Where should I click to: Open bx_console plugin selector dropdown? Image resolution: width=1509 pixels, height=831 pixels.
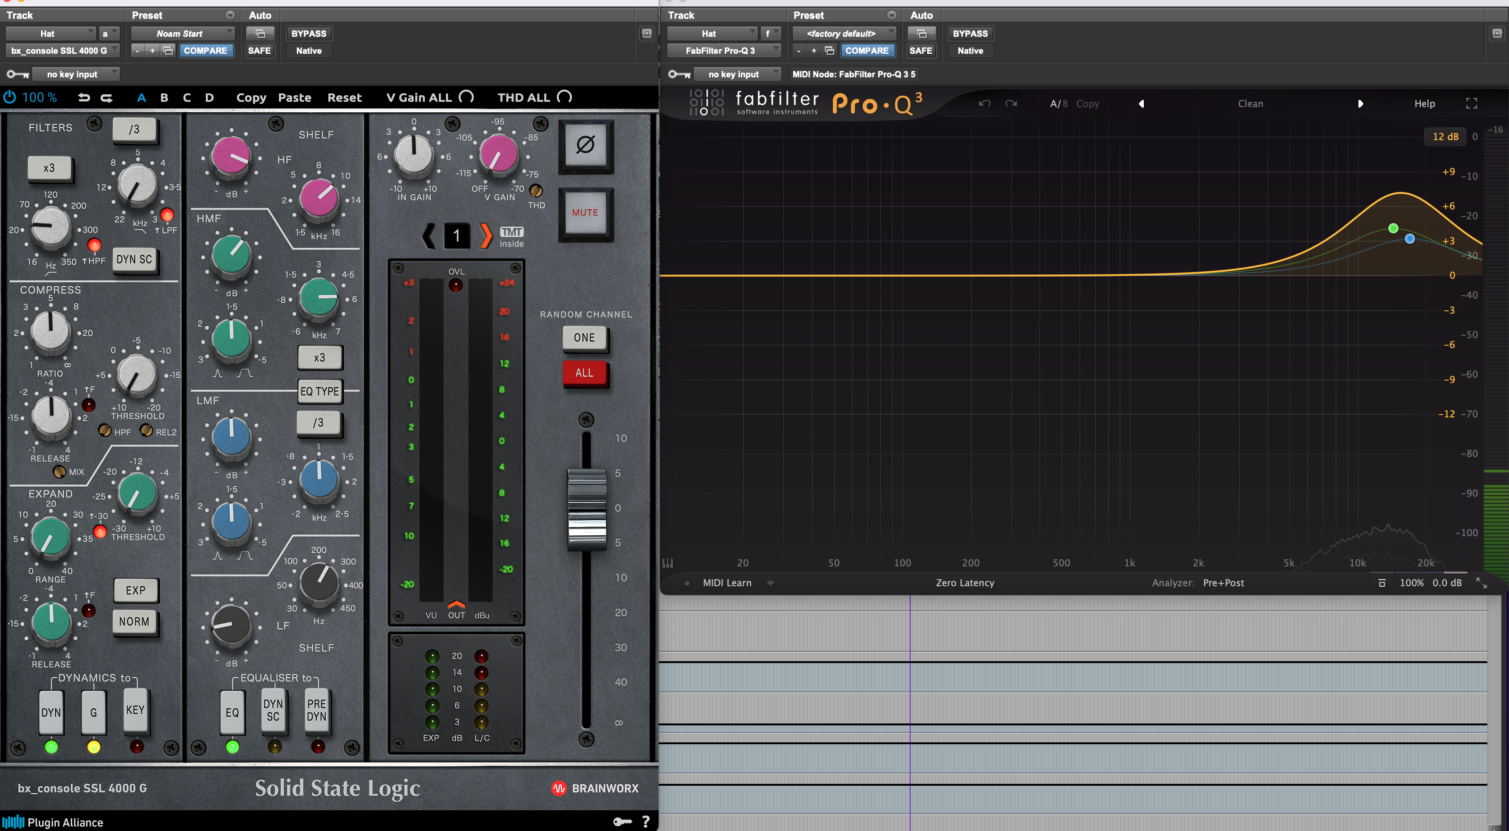point(63,50)
